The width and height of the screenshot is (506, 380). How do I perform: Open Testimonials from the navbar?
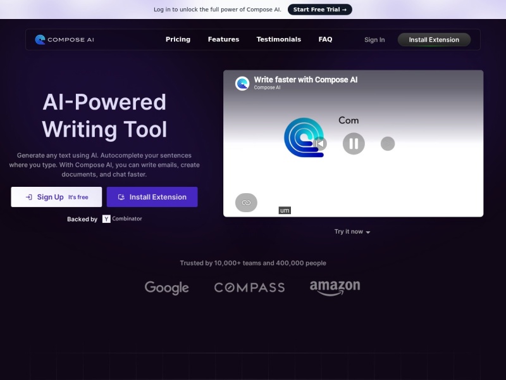278,39
